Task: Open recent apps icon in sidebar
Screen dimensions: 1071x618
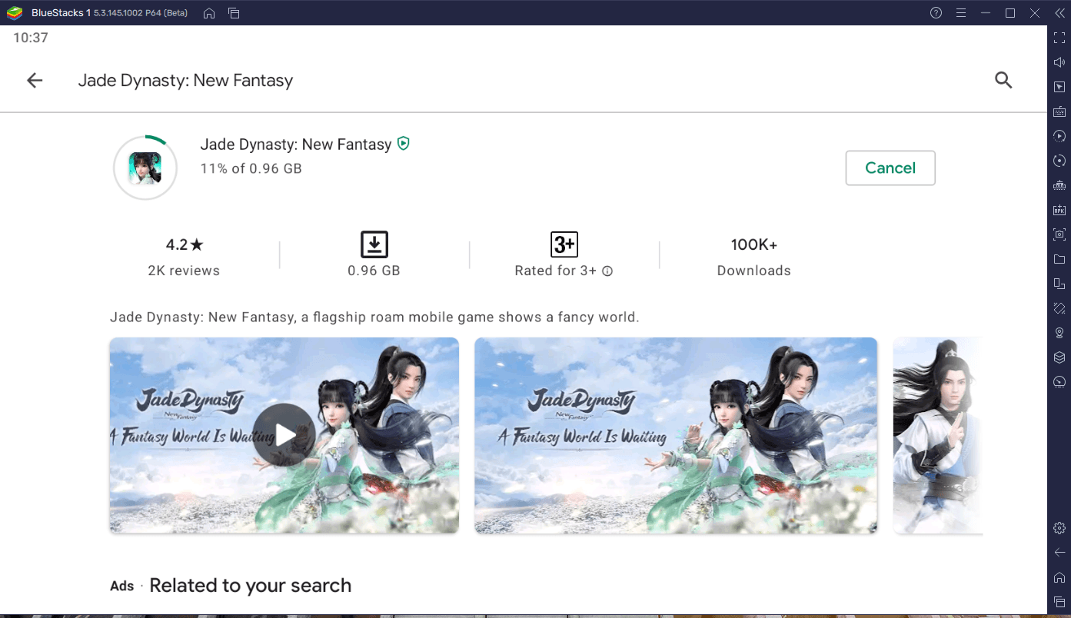Action: [1059, 602]
